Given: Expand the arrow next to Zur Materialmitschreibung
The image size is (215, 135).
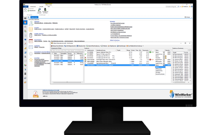Looking at the screenshot, I should click(x=143, y=46).
